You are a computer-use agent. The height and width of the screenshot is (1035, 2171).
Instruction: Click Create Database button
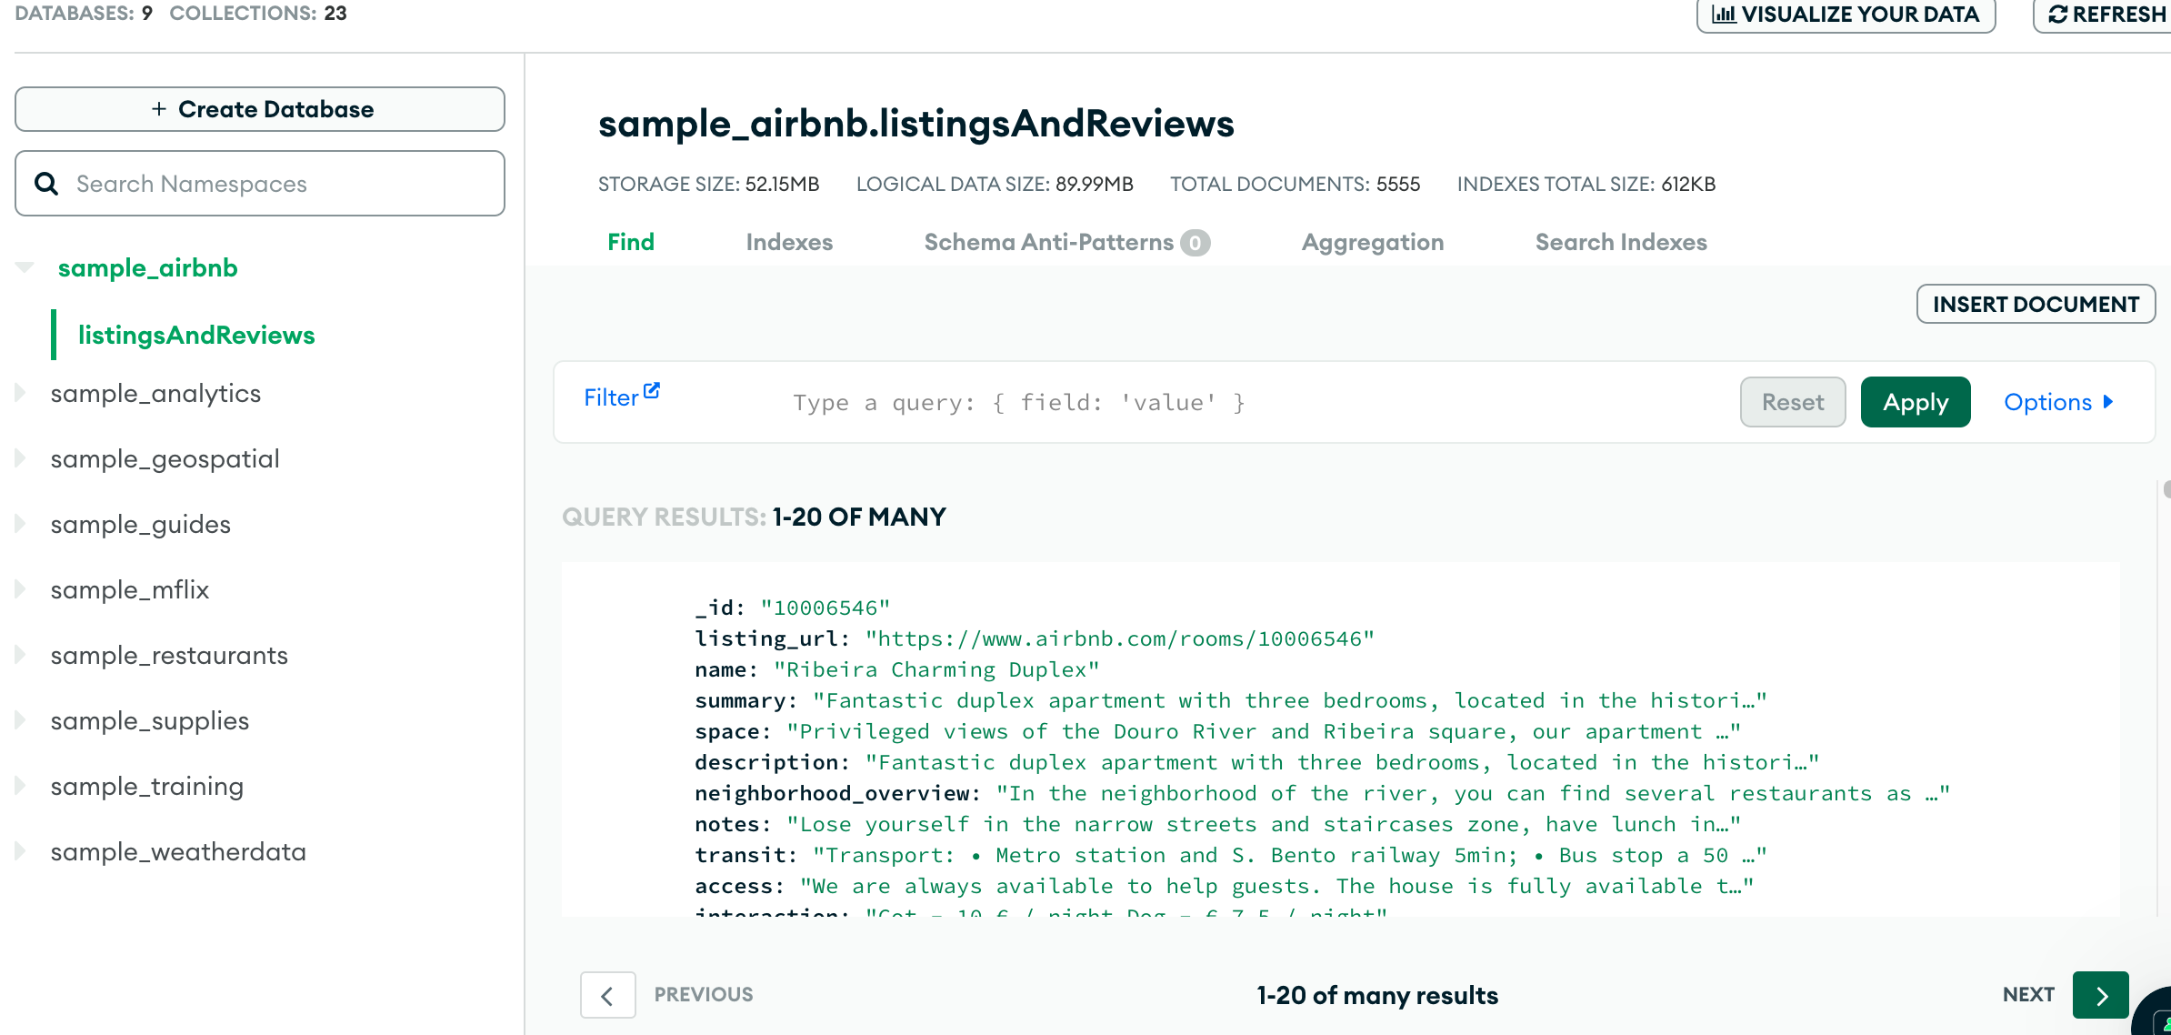click(x=260, y=109)
